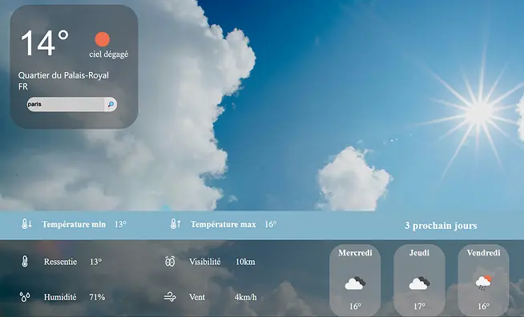This screenshot has height=317, width=524.
Task: Click the maximum temperature thermometer icon
Action: (175, 224)
